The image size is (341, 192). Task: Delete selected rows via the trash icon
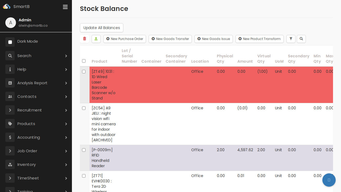[x=84, y=39]
